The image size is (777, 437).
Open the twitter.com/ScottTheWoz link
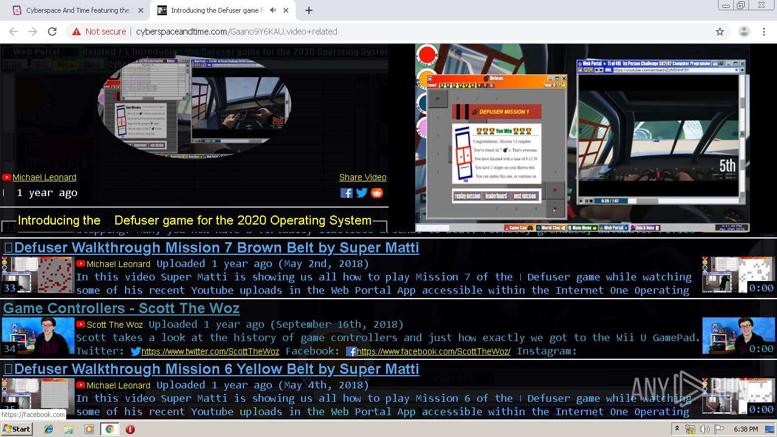click(210, 351)
